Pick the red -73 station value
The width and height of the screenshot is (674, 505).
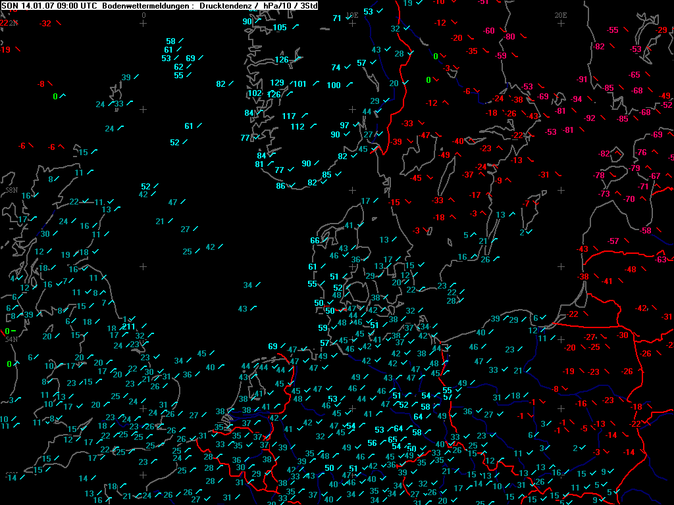click(604, 194)
